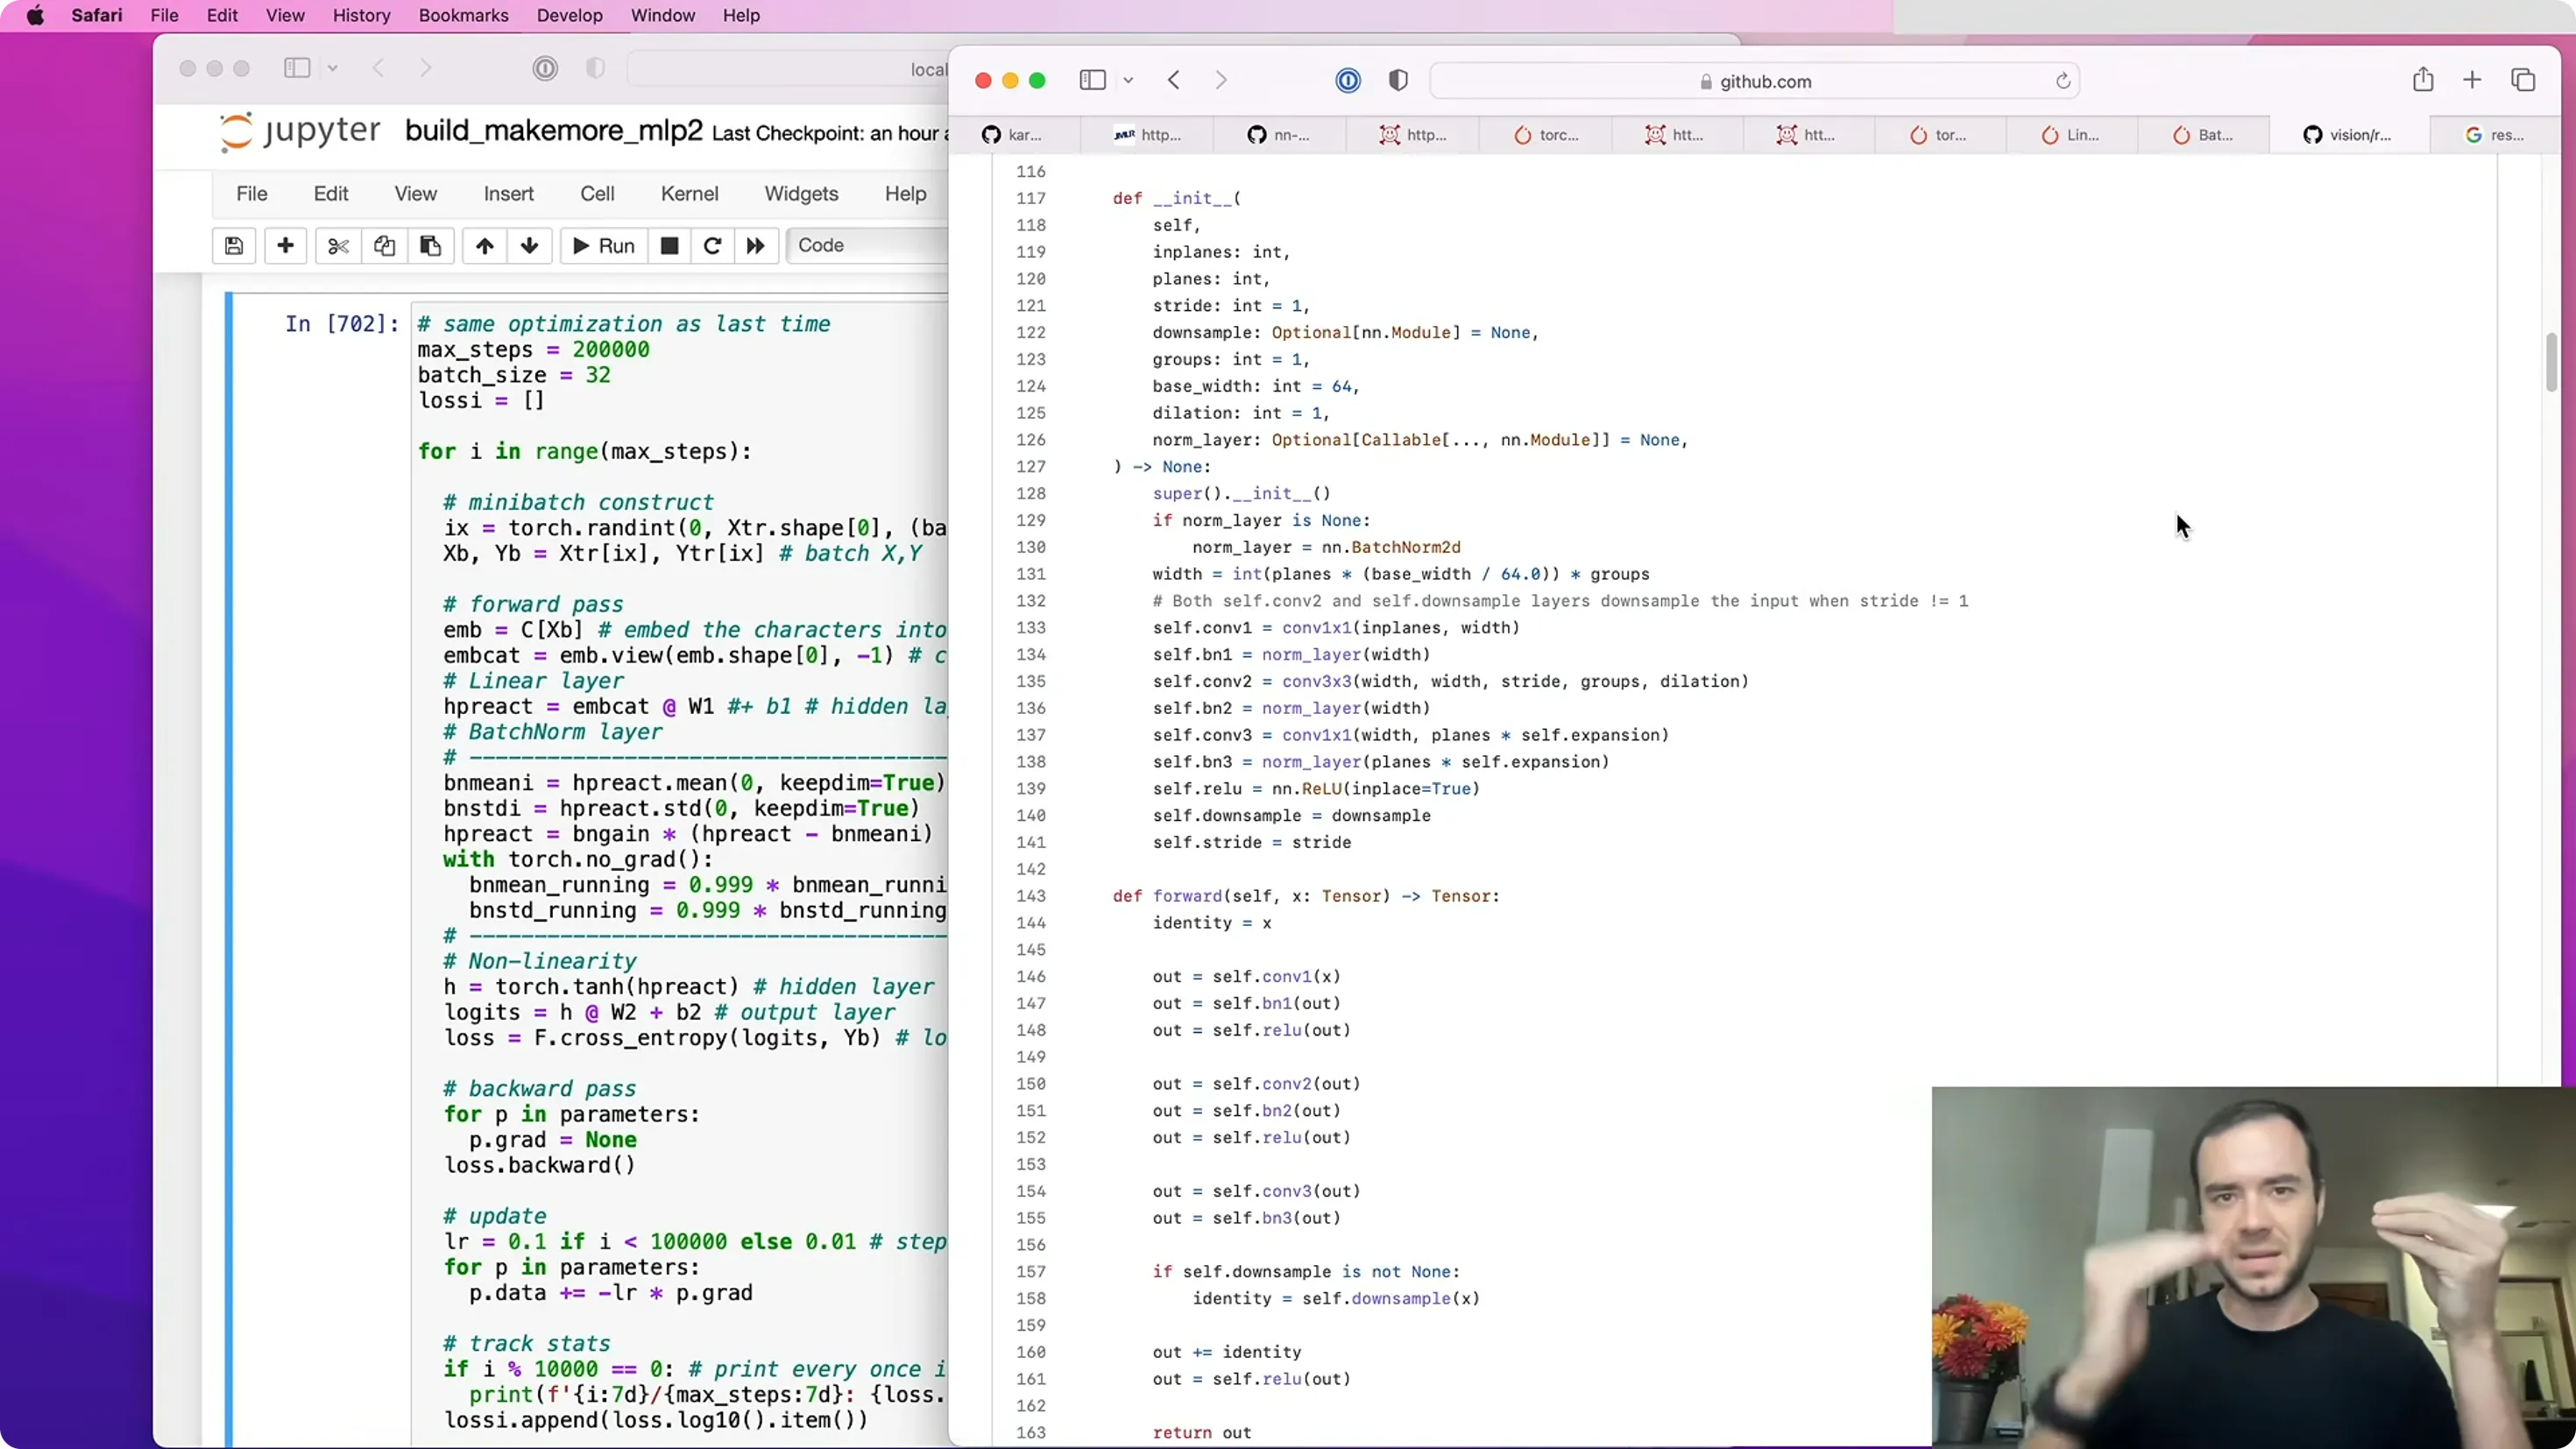Screen dimensions: 2576x1449
Task: Open the Apple menu
Action: [x=35, y=15]
